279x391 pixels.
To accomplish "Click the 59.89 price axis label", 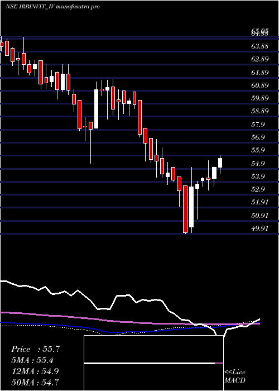I will tap(260, 98).
